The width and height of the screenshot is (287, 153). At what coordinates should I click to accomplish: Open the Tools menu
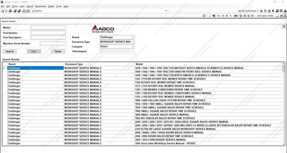(x=59, y=6)
